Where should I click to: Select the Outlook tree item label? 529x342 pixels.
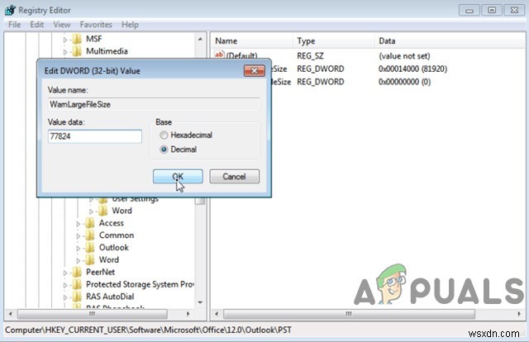click(114, 248)
